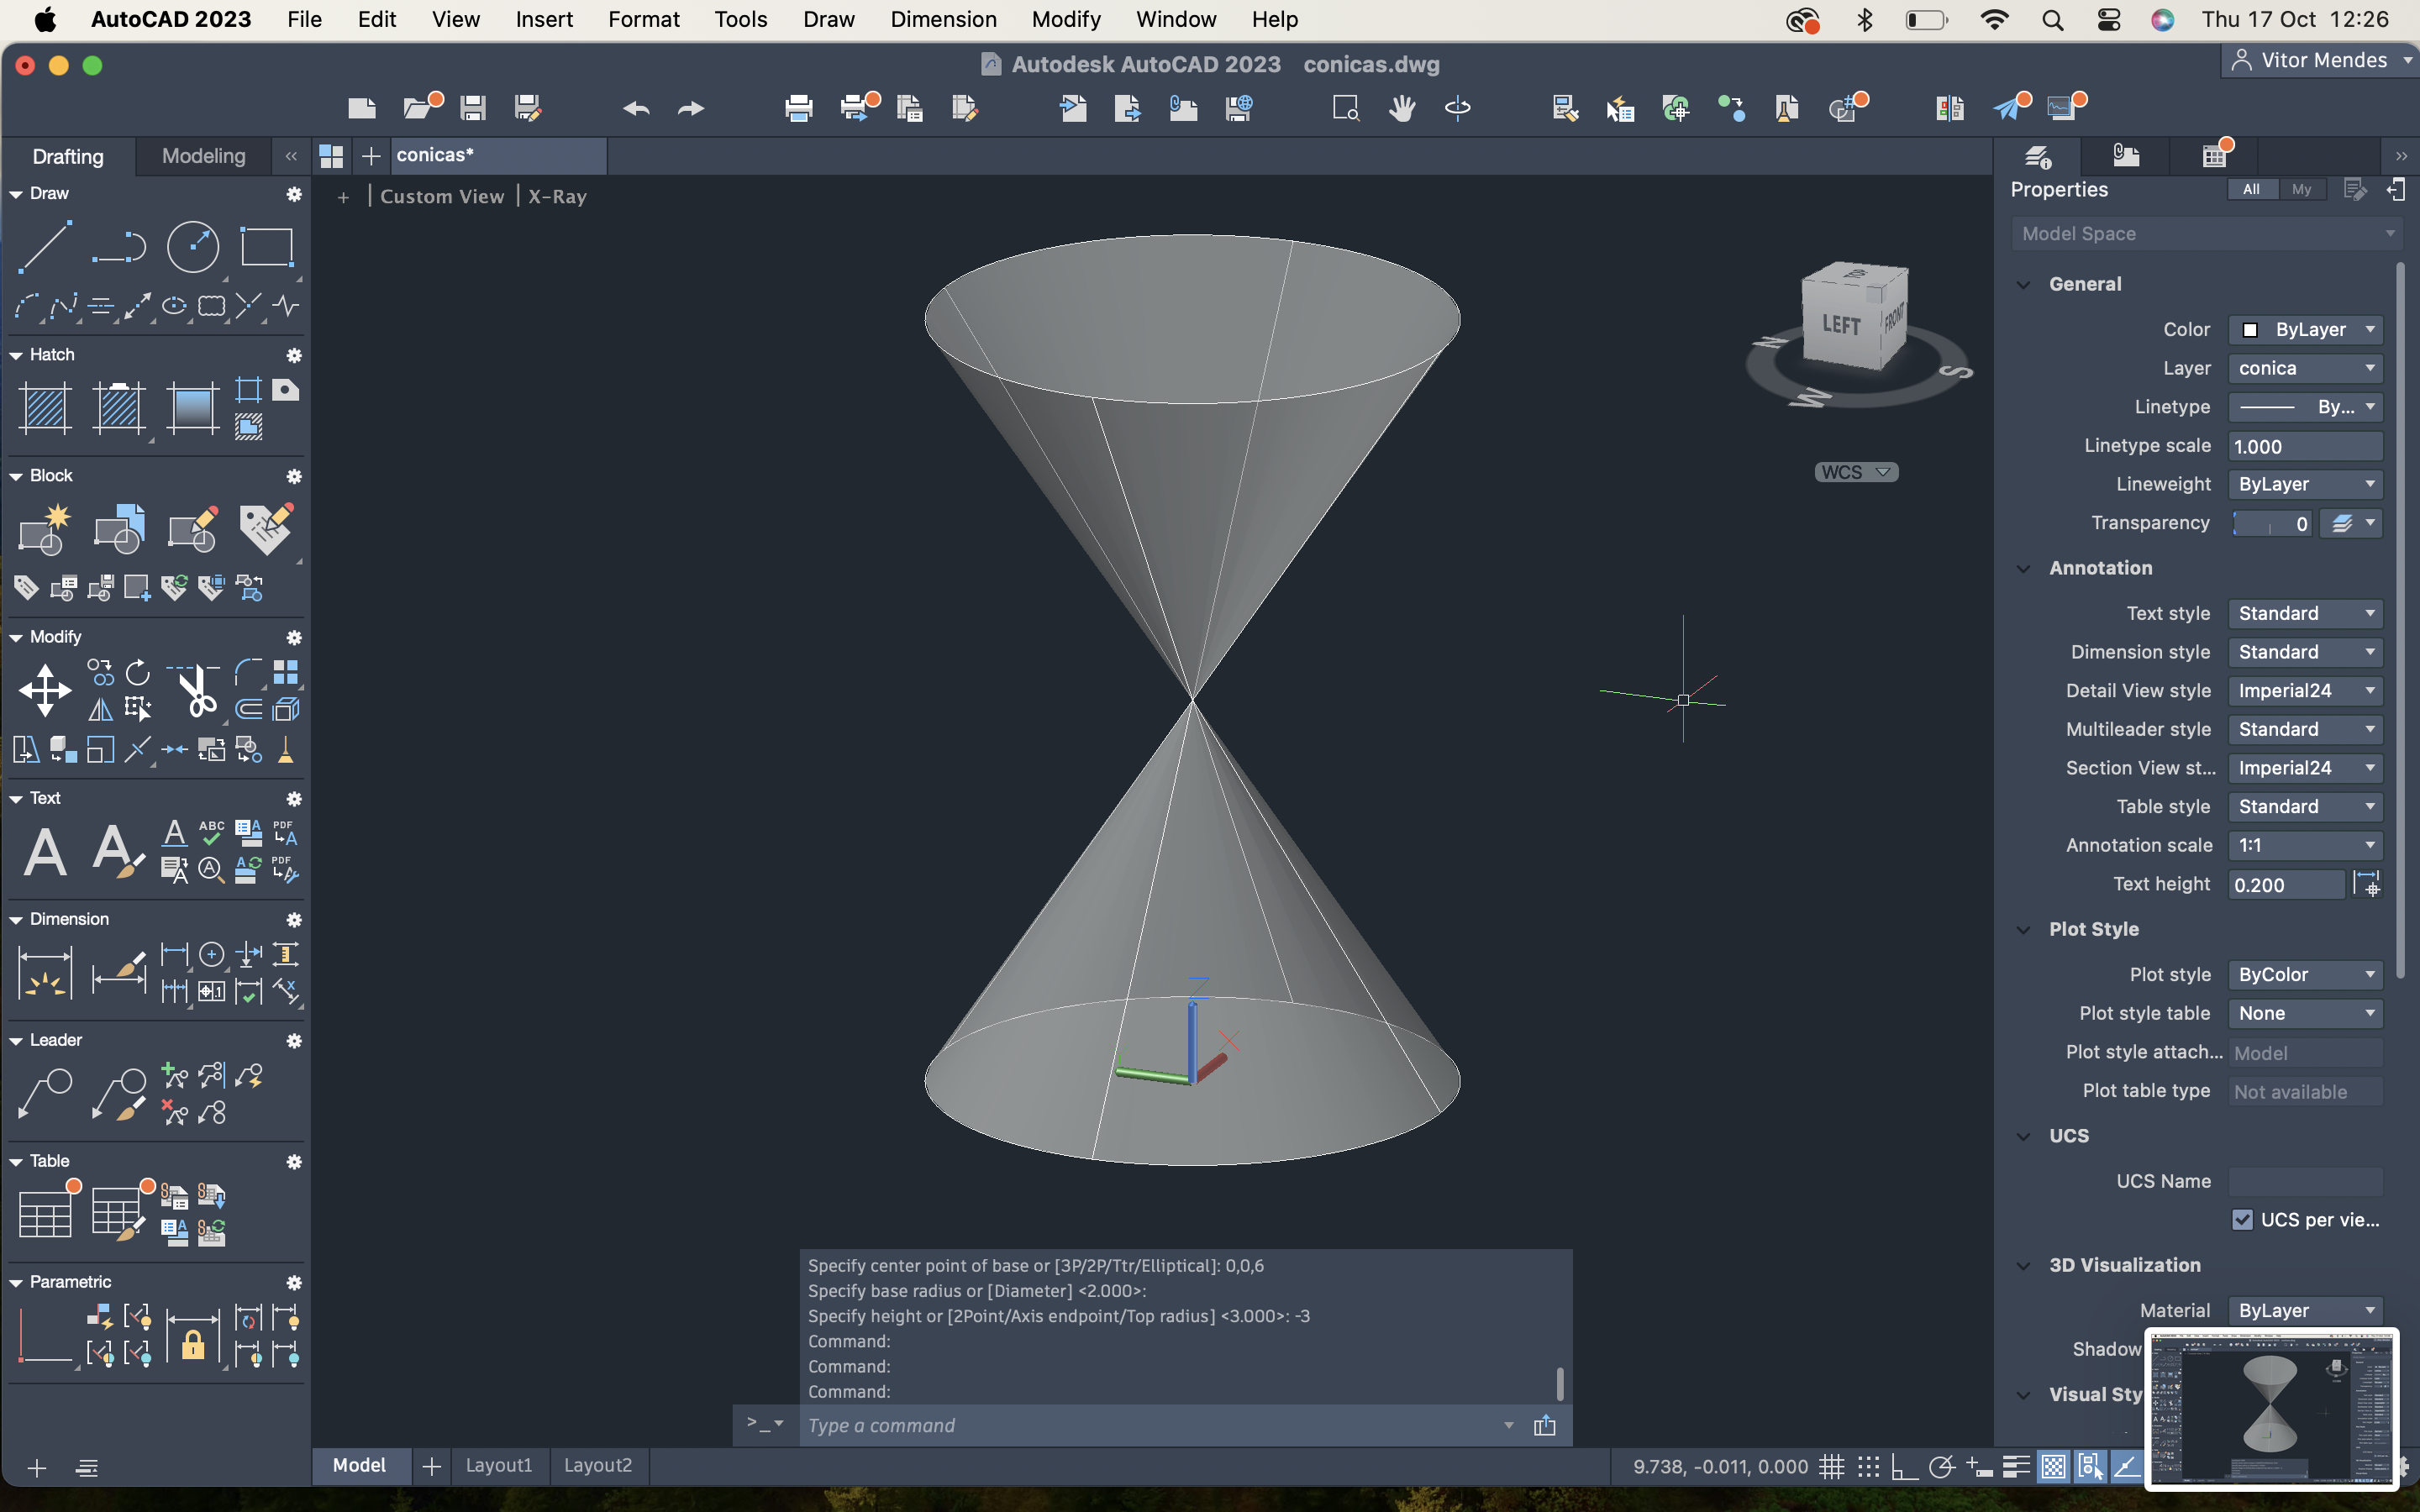Insert a Table from the Table panel
The height and width of the screenshot is (1512, 2420).
pyautogui.click(x=45, y=1214)
